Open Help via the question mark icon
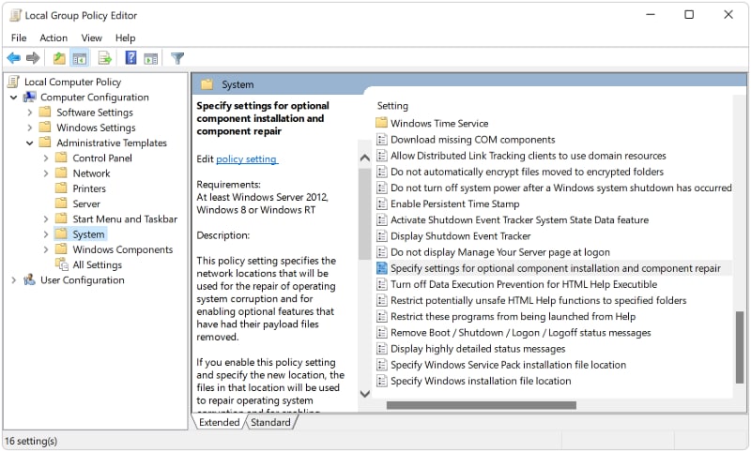The height and width of the screenshot is (452, 751). [130, 58]
